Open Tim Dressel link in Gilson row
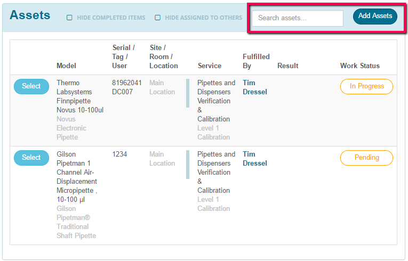408x261 pixels. [255, 159]
